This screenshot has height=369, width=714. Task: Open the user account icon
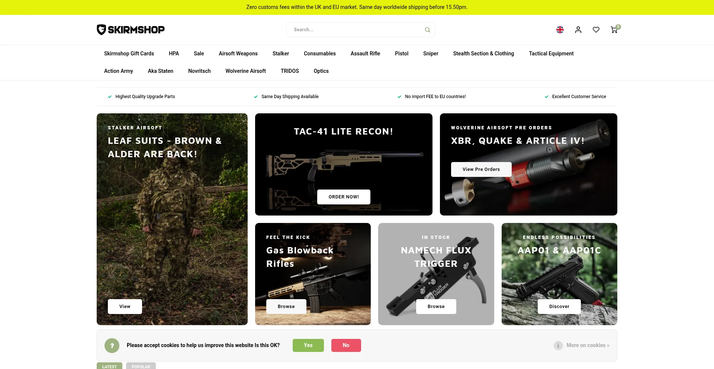click(578, 30)
